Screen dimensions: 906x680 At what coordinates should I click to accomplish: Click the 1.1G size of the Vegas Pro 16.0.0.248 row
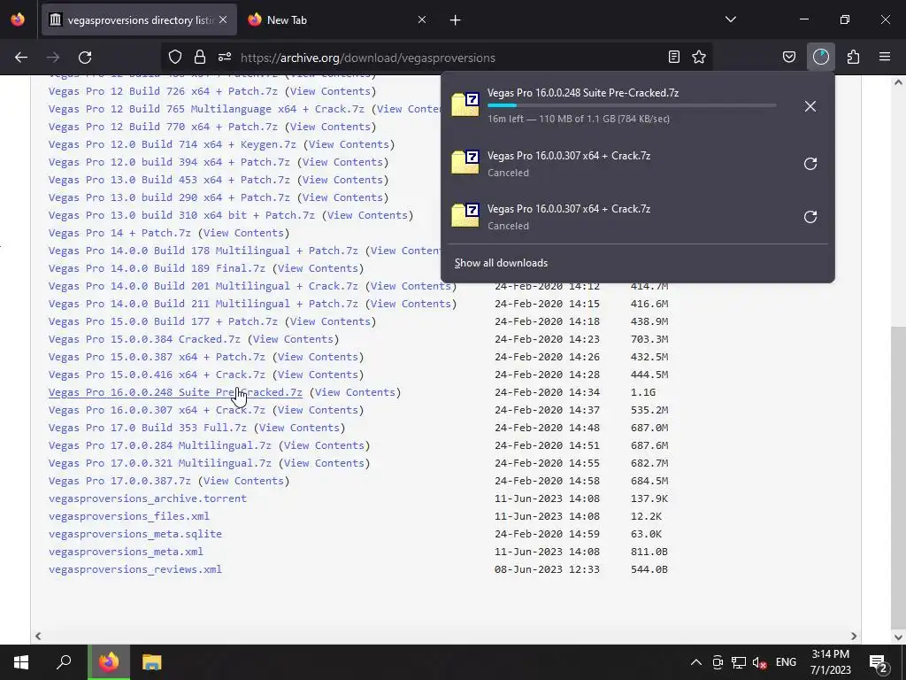[643, 392]
